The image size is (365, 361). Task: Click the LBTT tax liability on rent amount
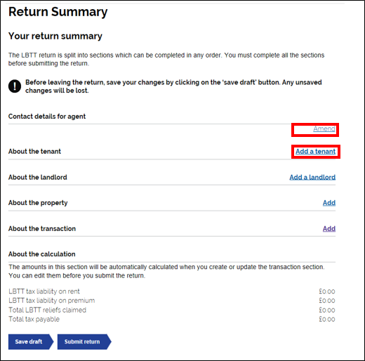(327, 291)
